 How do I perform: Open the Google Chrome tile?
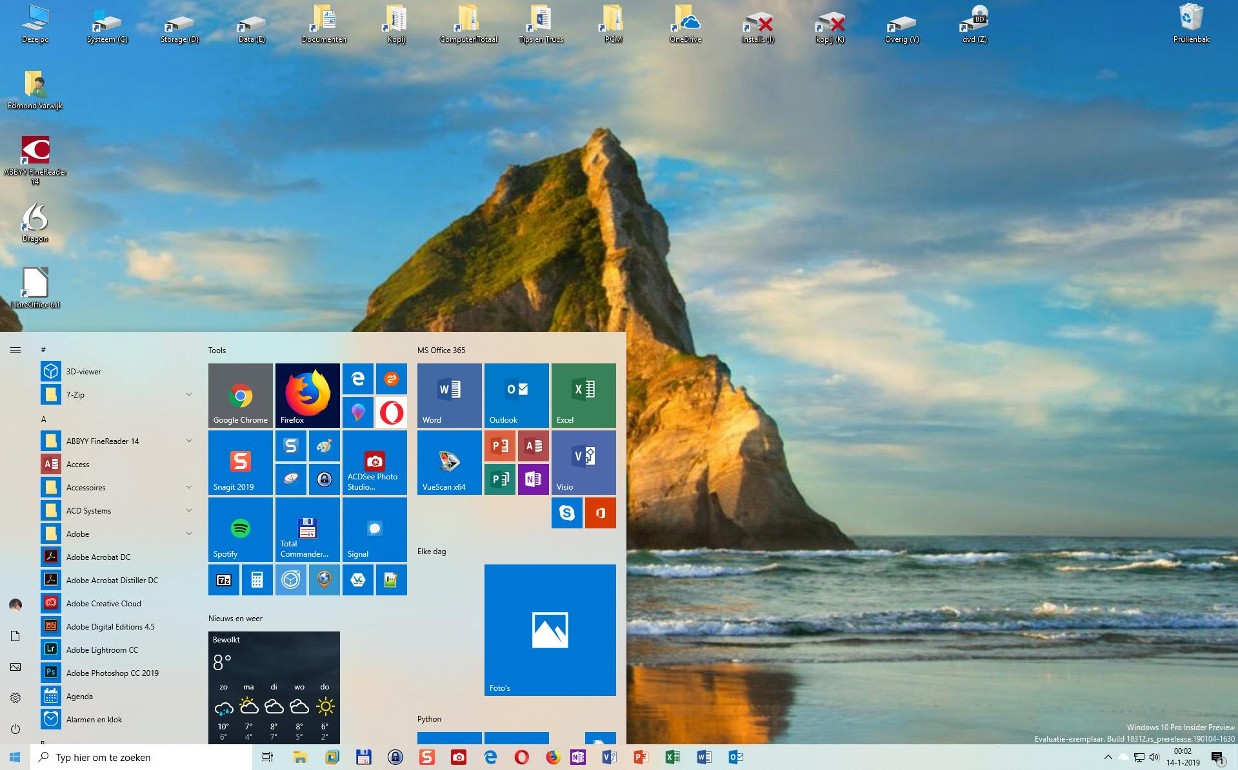point(240,395)
